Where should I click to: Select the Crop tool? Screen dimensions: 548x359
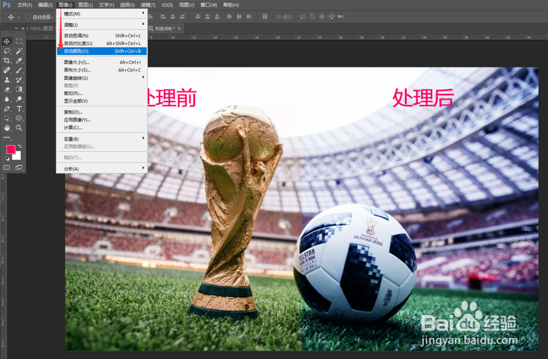7,60
